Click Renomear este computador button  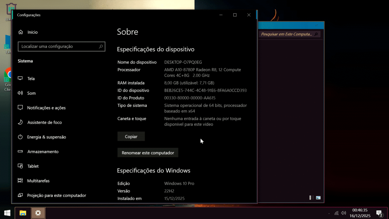pyautogui.click(x=148, y=153)
